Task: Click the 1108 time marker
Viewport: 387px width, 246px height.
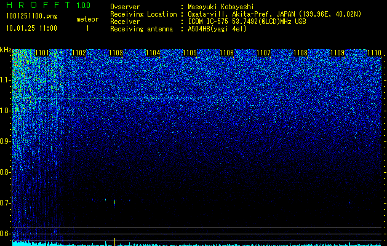Action: pos(301,53)
